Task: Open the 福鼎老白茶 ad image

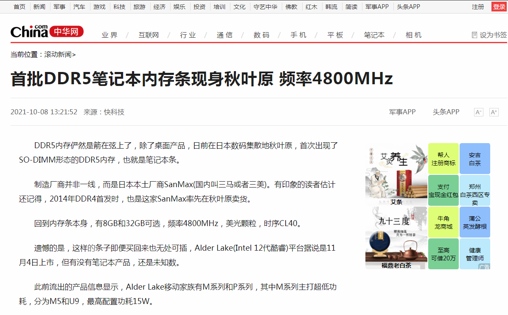Action: click(396, 238)
